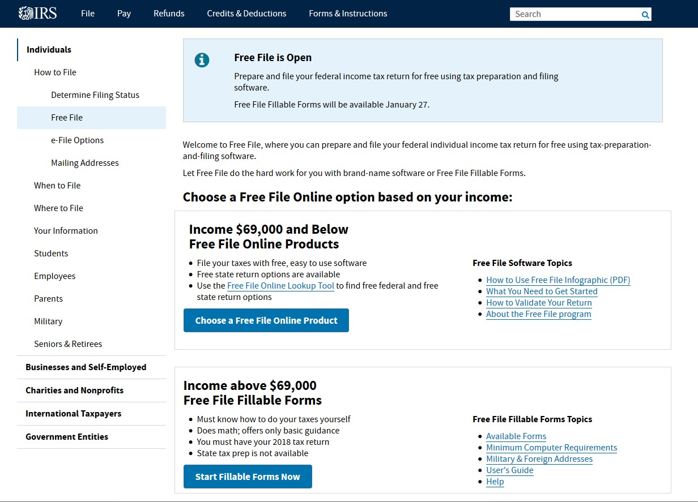Open User's Guide link
This screenshot has height=502, width=698.
(510, 470)
